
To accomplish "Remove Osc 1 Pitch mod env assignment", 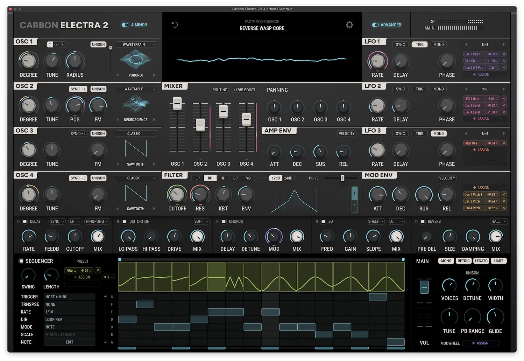I will point(504,194).
